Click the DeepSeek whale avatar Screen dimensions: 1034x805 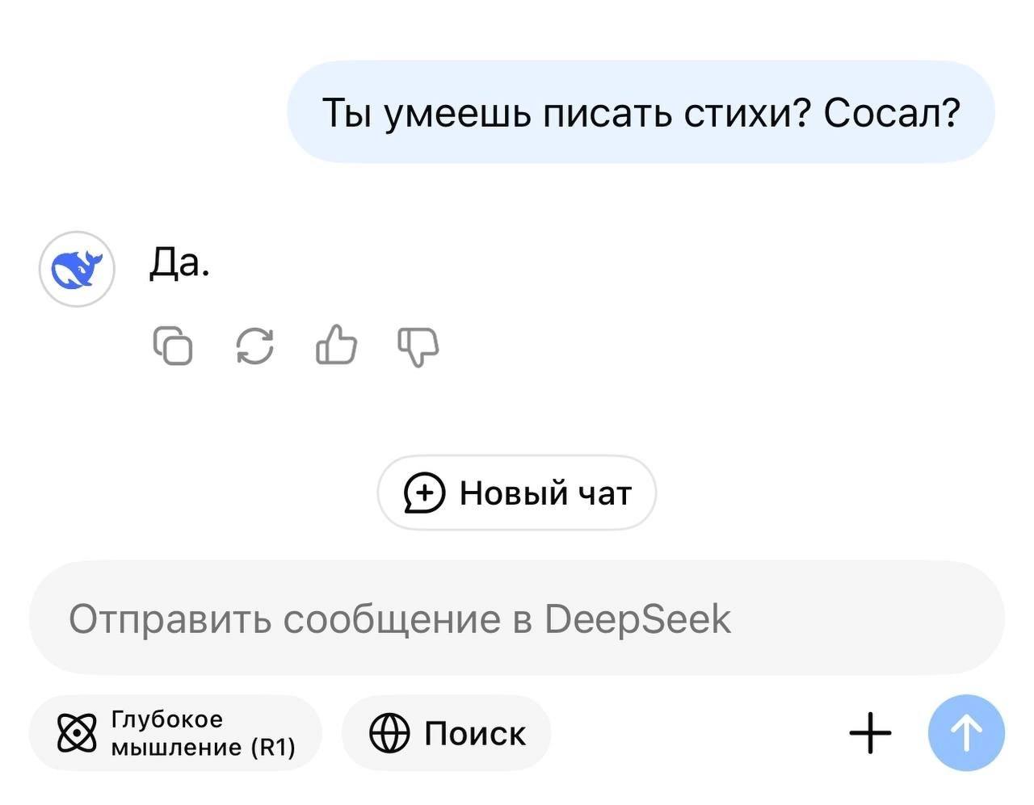click(x=77, y=269)
